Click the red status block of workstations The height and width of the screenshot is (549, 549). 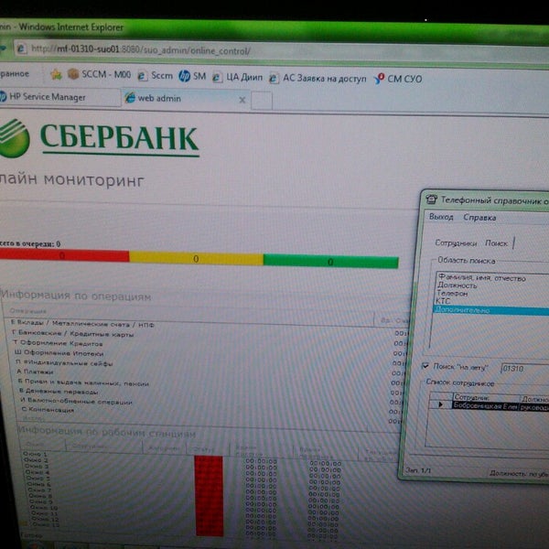[209, 495]
